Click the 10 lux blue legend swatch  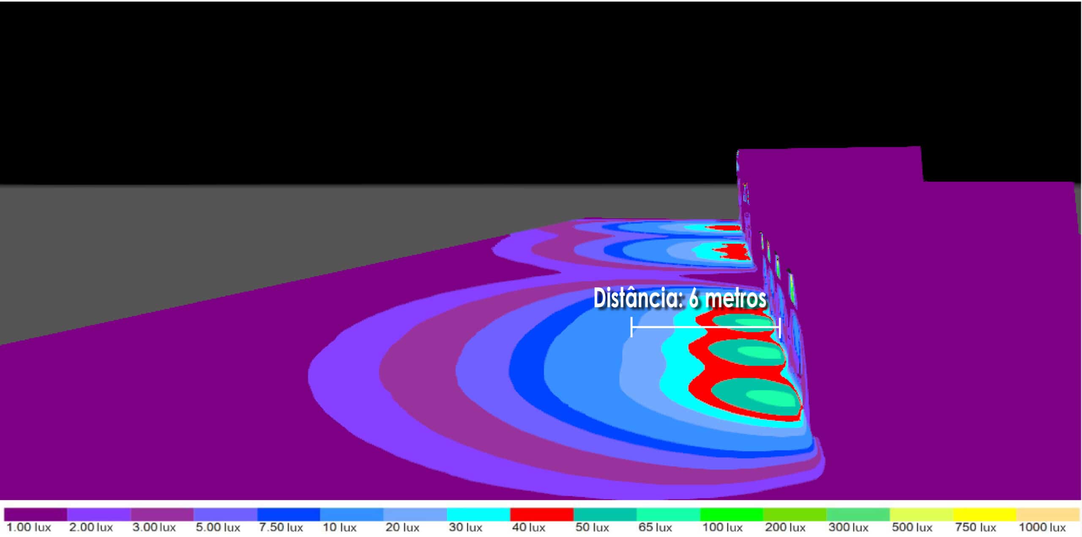[352, 514]
